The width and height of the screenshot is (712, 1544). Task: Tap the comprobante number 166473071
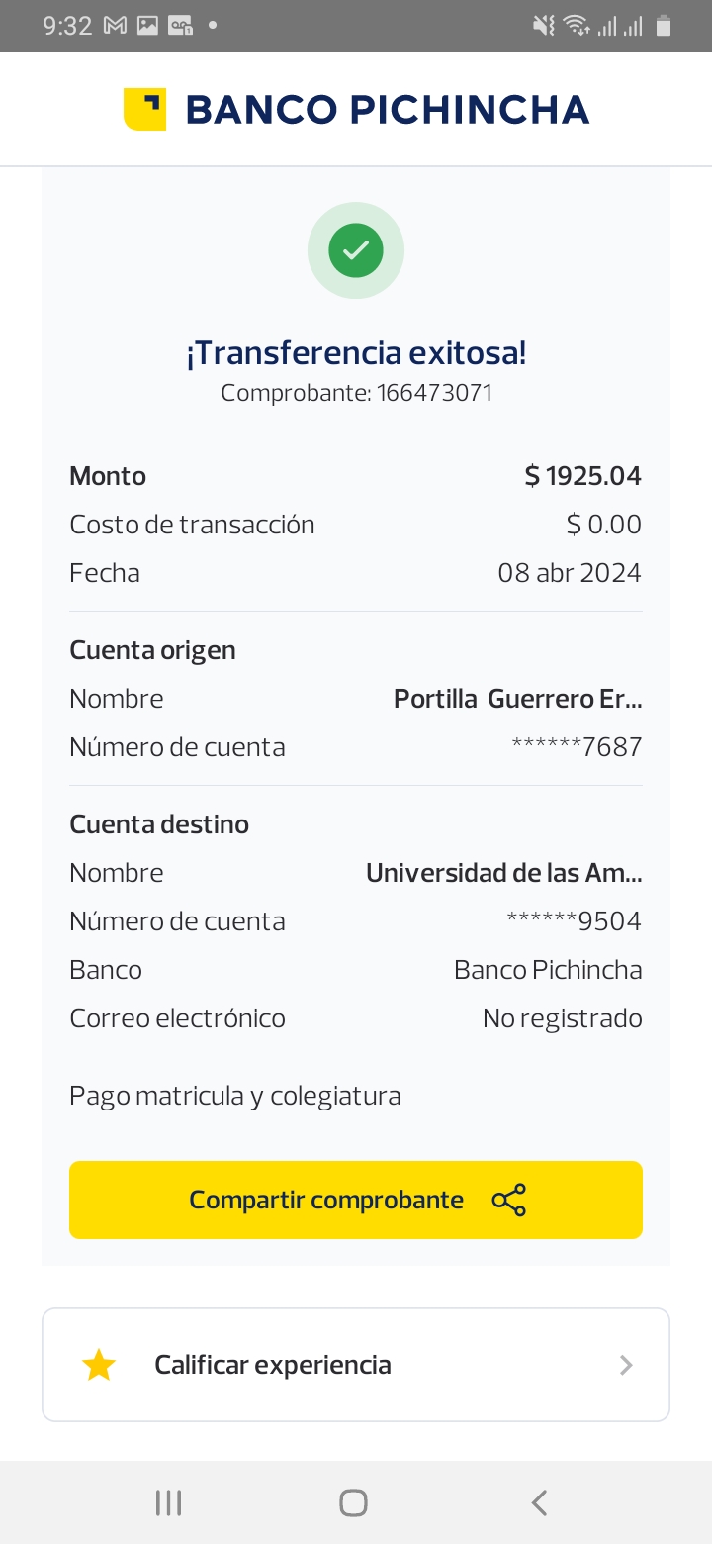pyautogui.click(x=434, y=393)
